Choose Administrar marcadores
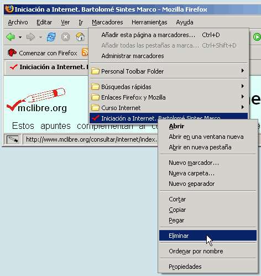261x276 pixels. [x=169, y=56]
